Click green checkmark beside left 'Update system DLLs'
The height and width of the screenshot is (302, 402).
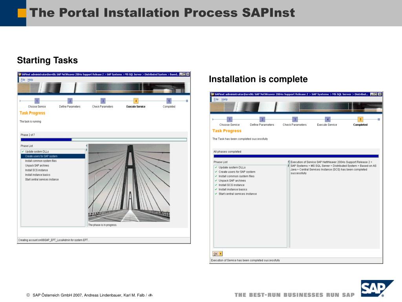23,151
